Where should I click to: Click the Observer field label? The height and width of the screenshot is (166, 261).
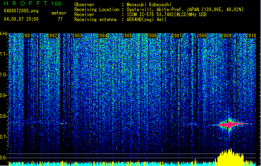[x=84, y=5]
